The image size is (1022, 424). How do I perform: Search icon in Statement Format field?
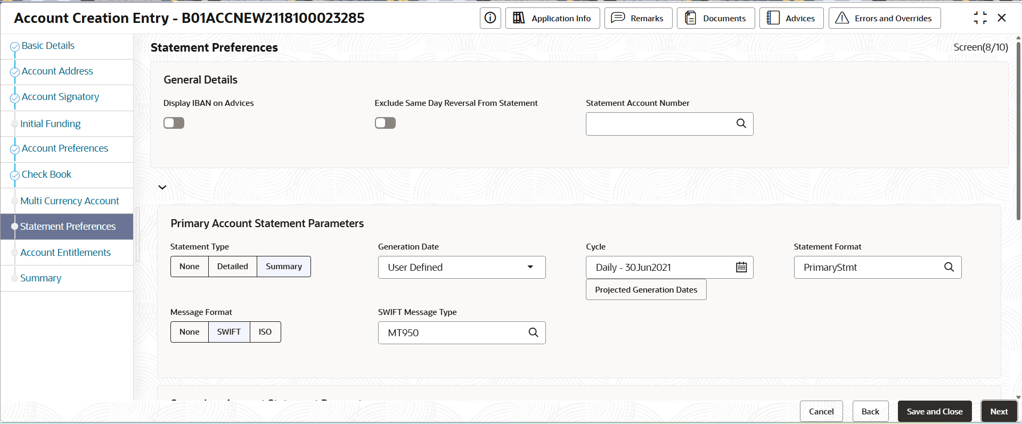949,267
